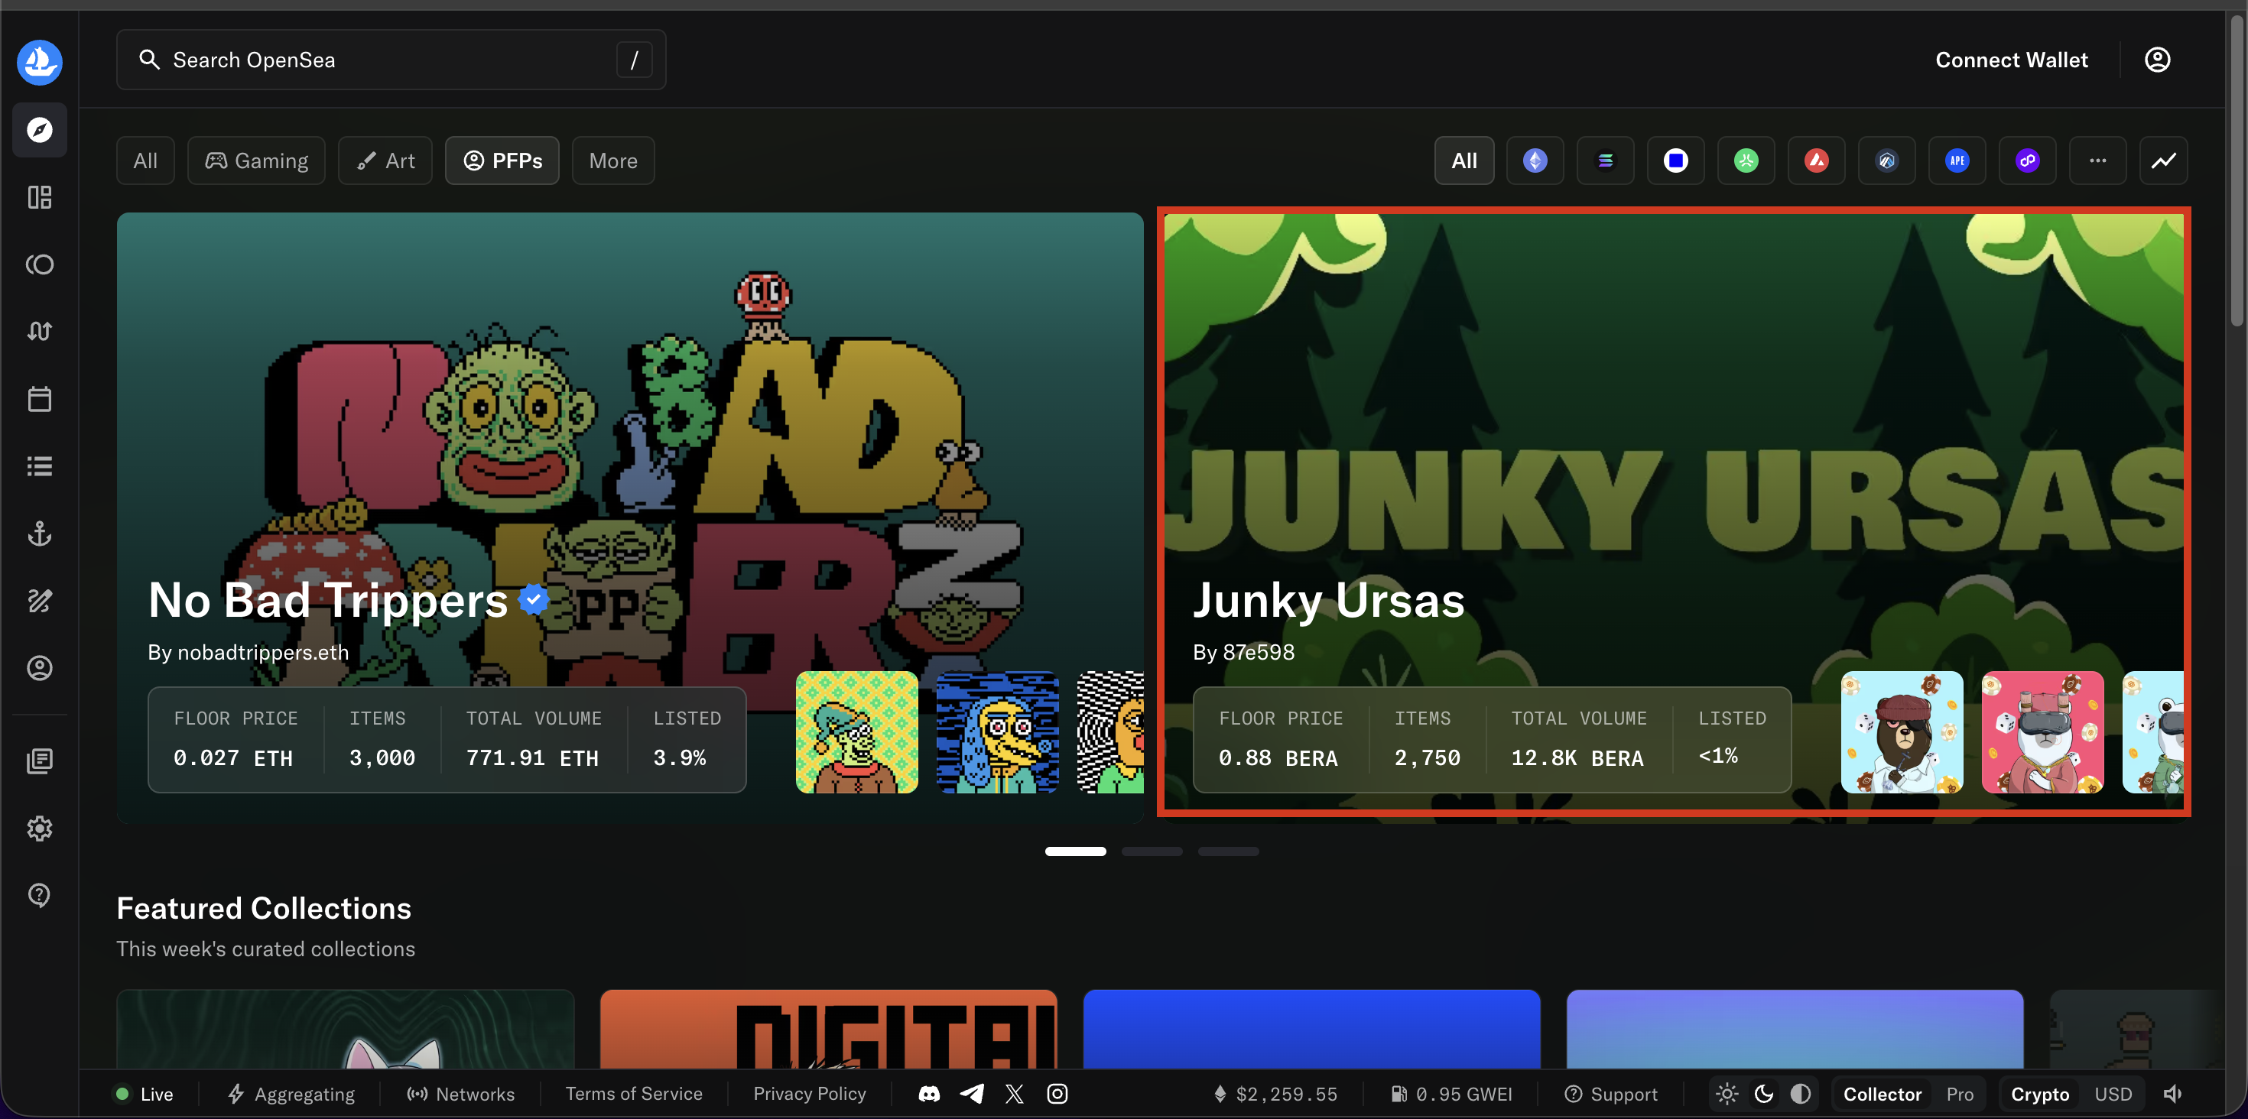Open blue striped duck NFT thumbnail
The image size is (2248, 1119).
pos(998,731)
